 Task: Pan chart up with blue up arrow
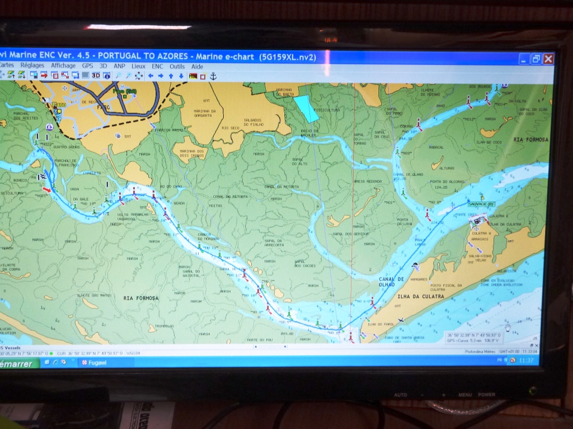pyautogui.click(x=171, y=76)
